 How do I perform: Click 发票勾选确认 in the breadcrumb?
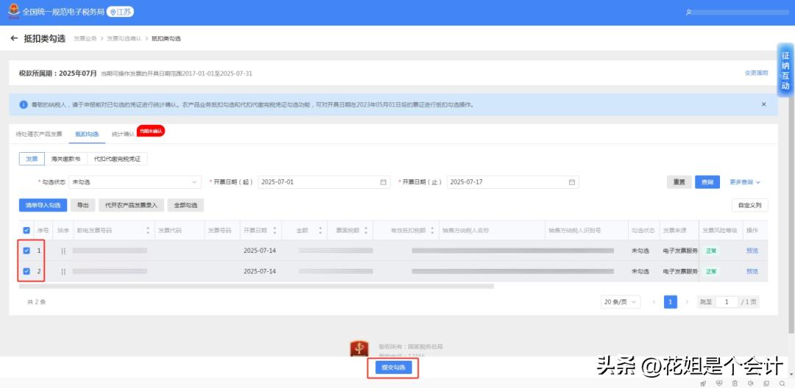click(x=123, y=38)
